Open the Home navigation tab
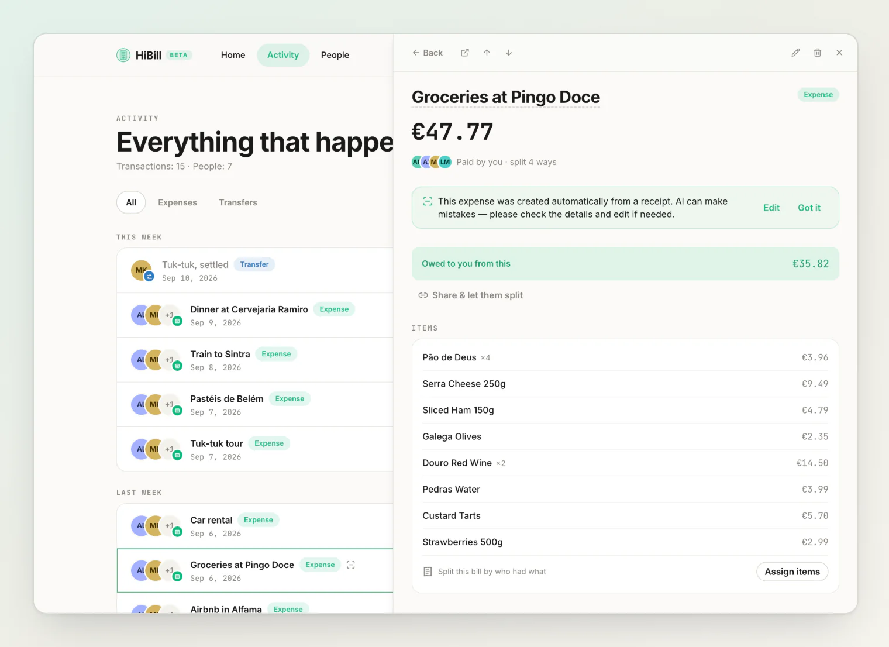 pyautogui.click(x=233, y=55)
